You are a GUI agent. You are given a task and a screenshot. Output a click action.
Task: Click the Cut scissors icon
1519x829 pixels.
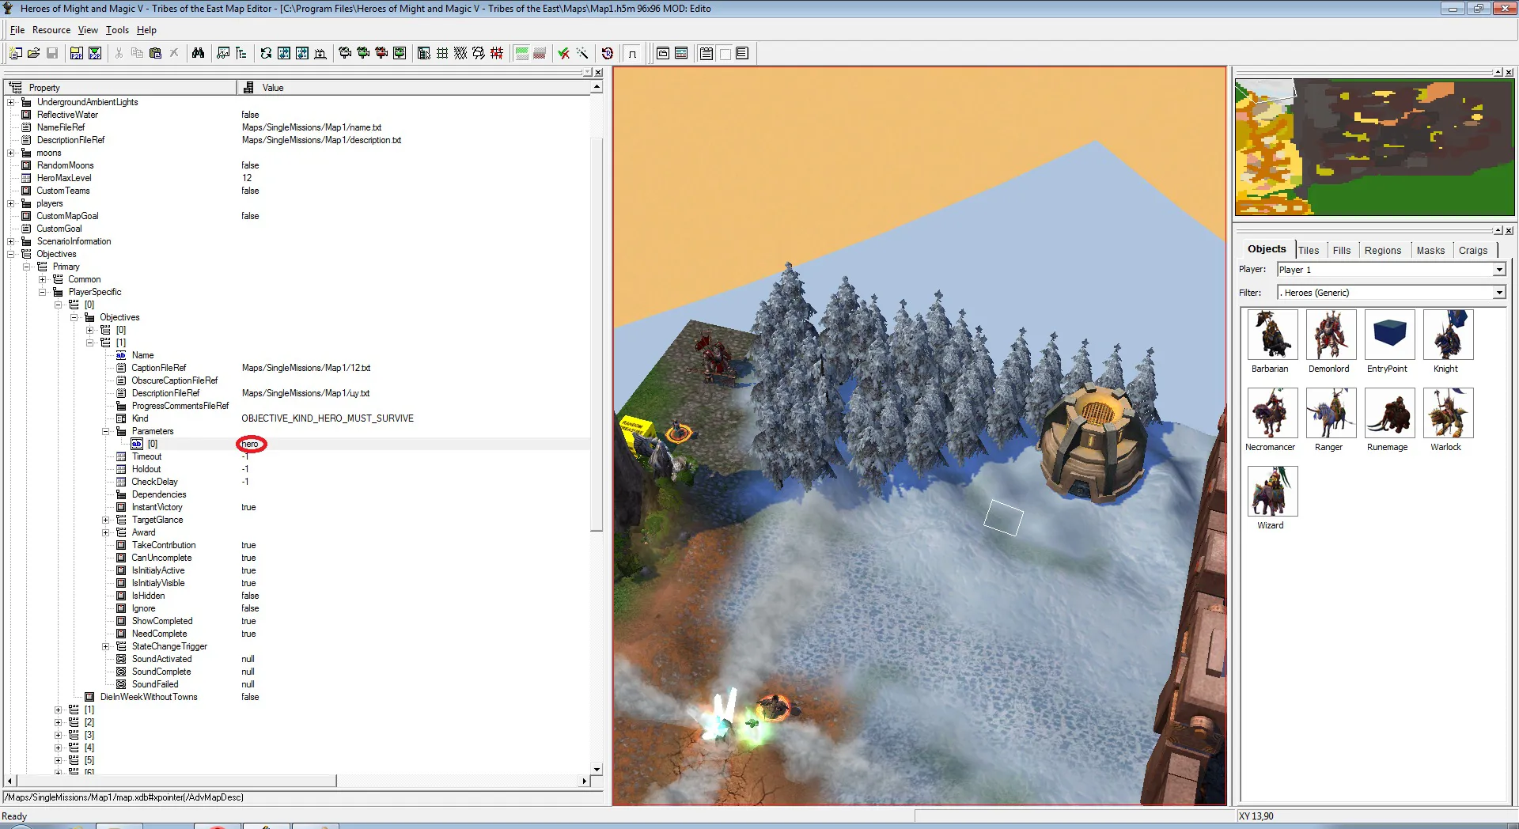pos(119,53)
